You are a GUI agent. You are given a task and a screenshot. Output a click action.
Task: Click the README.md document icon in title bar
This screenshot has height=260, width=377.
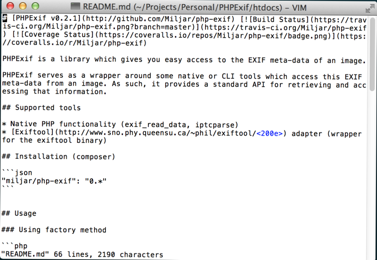(75, 7)
